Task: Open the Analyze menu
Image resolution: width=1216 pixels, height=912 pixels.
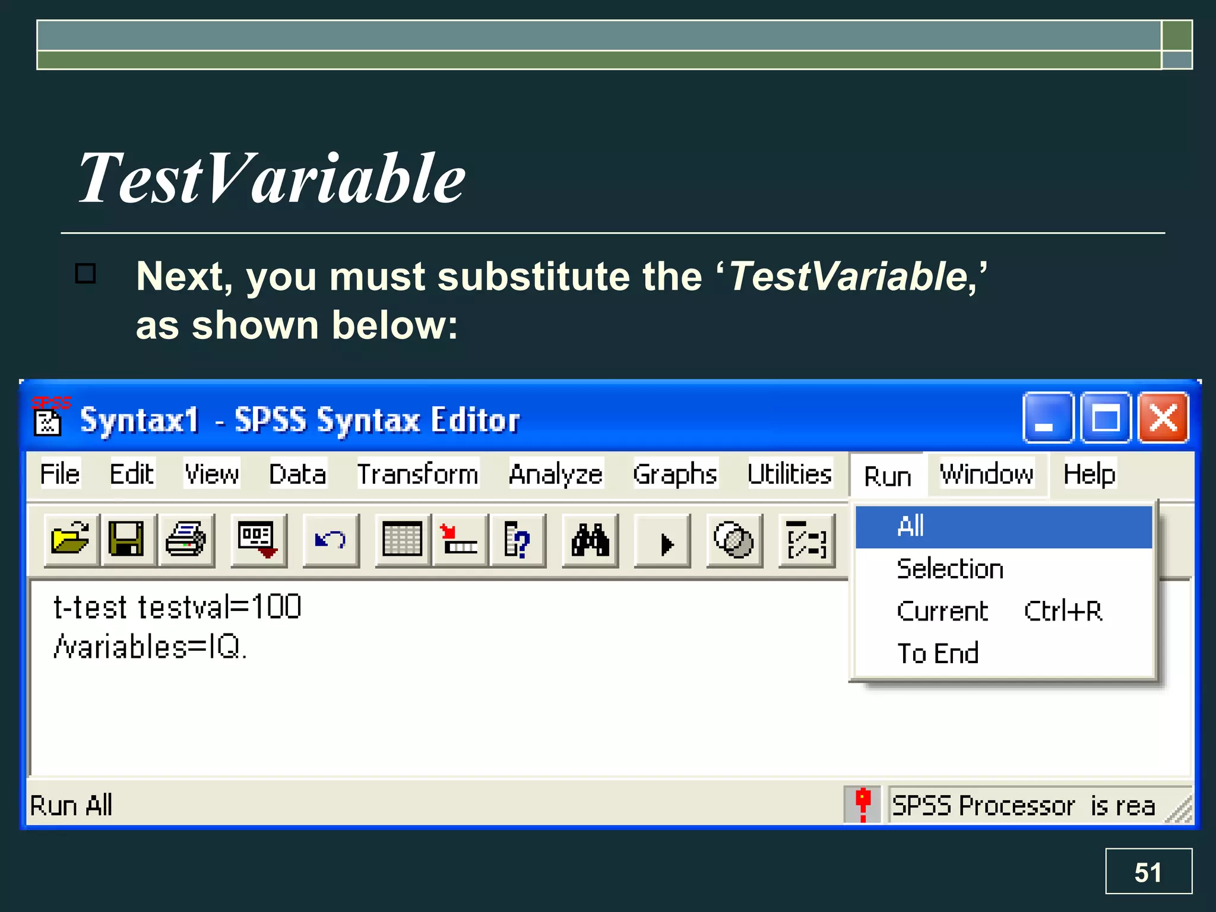Action: click(x=556, y=474)
